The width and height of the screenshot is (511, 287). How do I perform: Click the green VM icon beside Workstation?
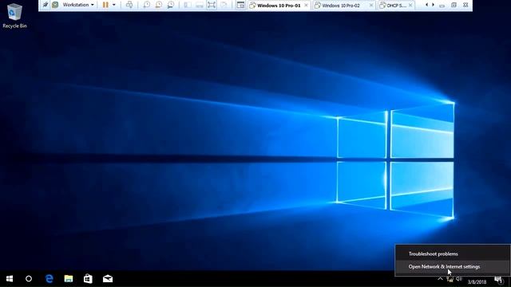[55, 5]
